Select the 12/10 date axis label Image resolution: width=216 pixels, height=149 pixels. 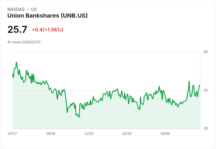click(x=89, y=133)
